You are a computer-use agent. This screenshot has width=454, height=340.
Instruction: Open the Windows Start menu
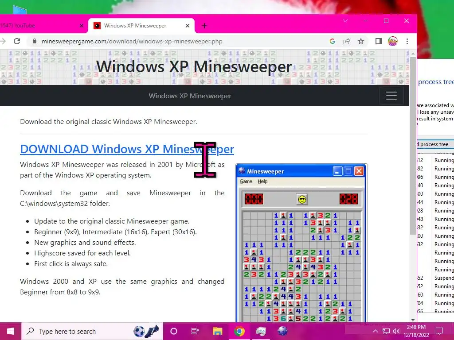point(11,331)
